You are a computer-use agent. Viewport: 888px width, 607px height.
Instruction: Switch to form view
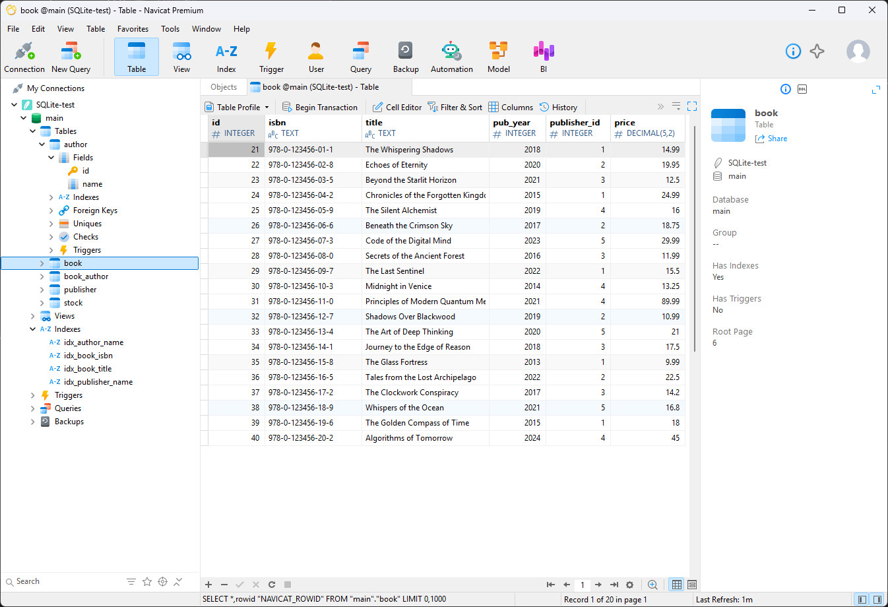[692, 585]
